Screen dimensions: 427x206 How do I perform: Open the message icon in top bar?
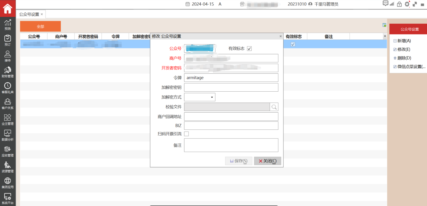(x=385, y=4)
